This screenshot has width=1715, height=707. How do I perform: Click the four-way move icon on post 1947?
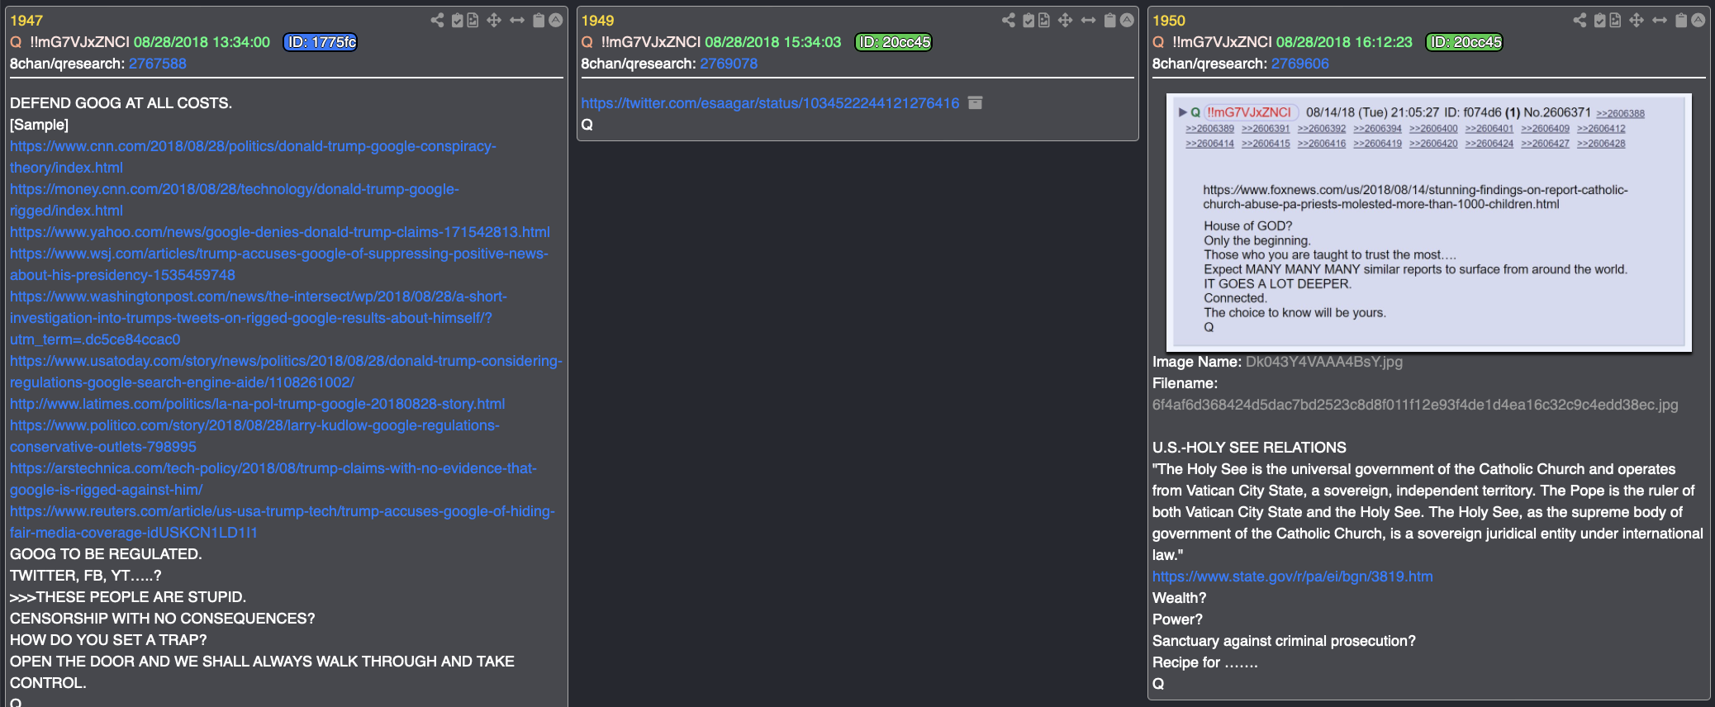(x=494, y=21)
